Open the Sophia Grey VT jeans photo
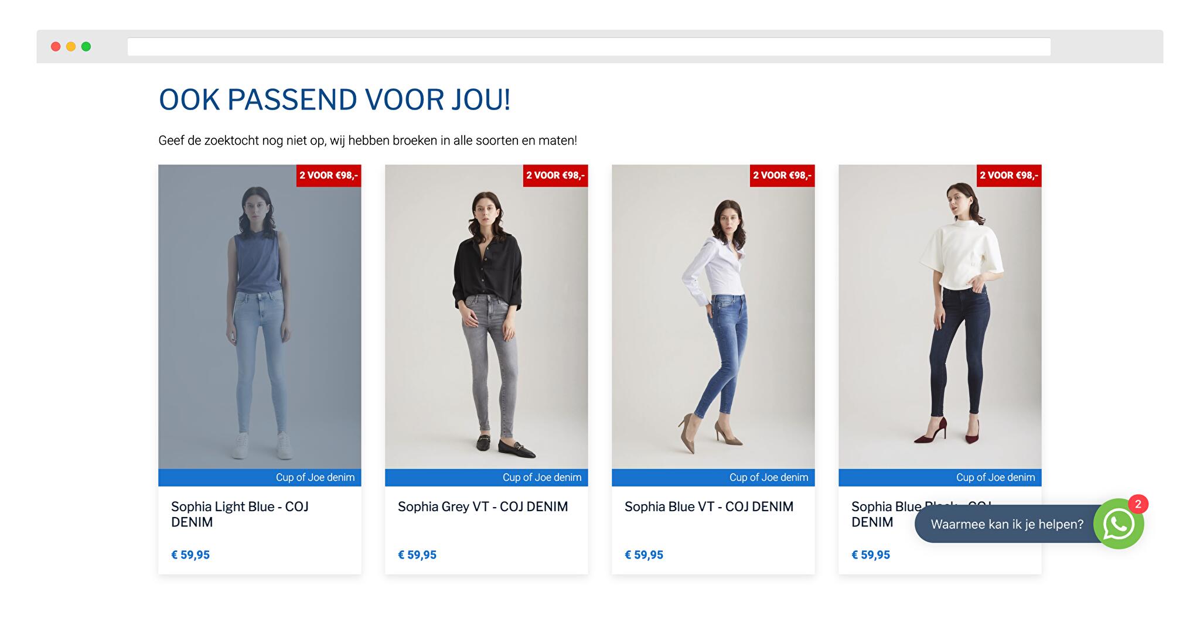The image size is (1200, 630). click(x=486, y=317)
